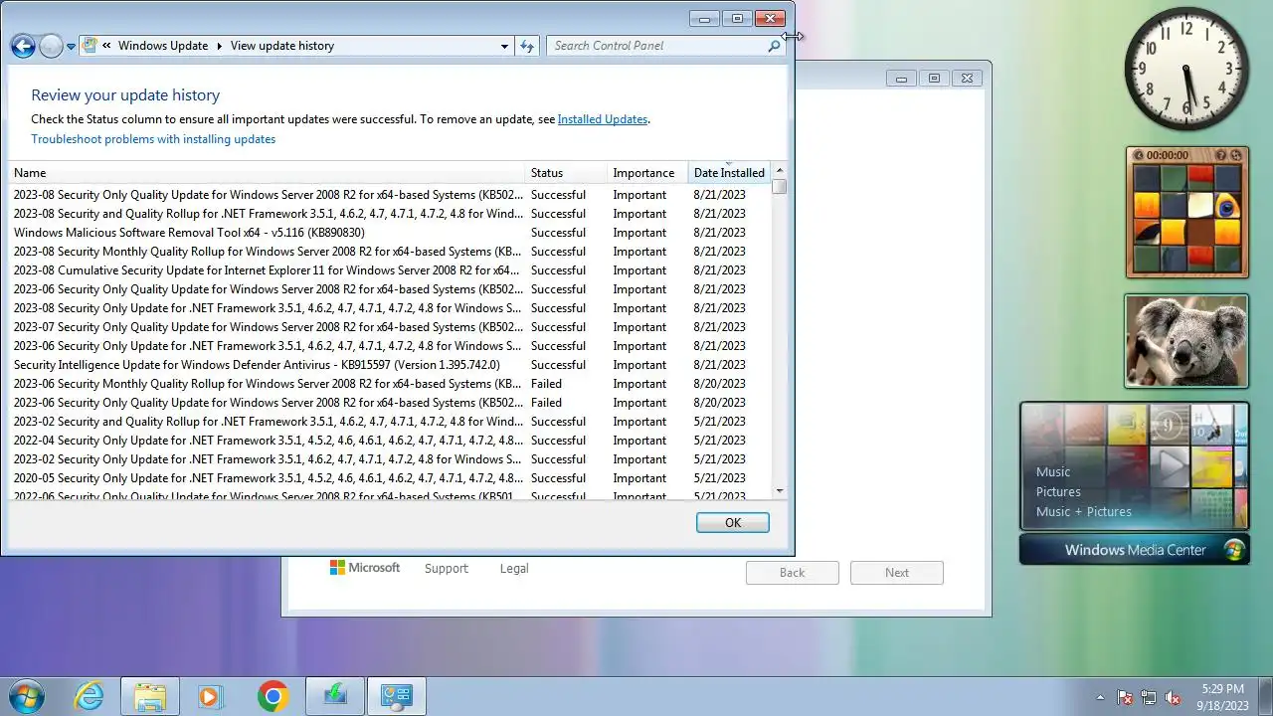Open Music in Media Center gadget
This screenshot has height=716, width=1273.
1053,472
